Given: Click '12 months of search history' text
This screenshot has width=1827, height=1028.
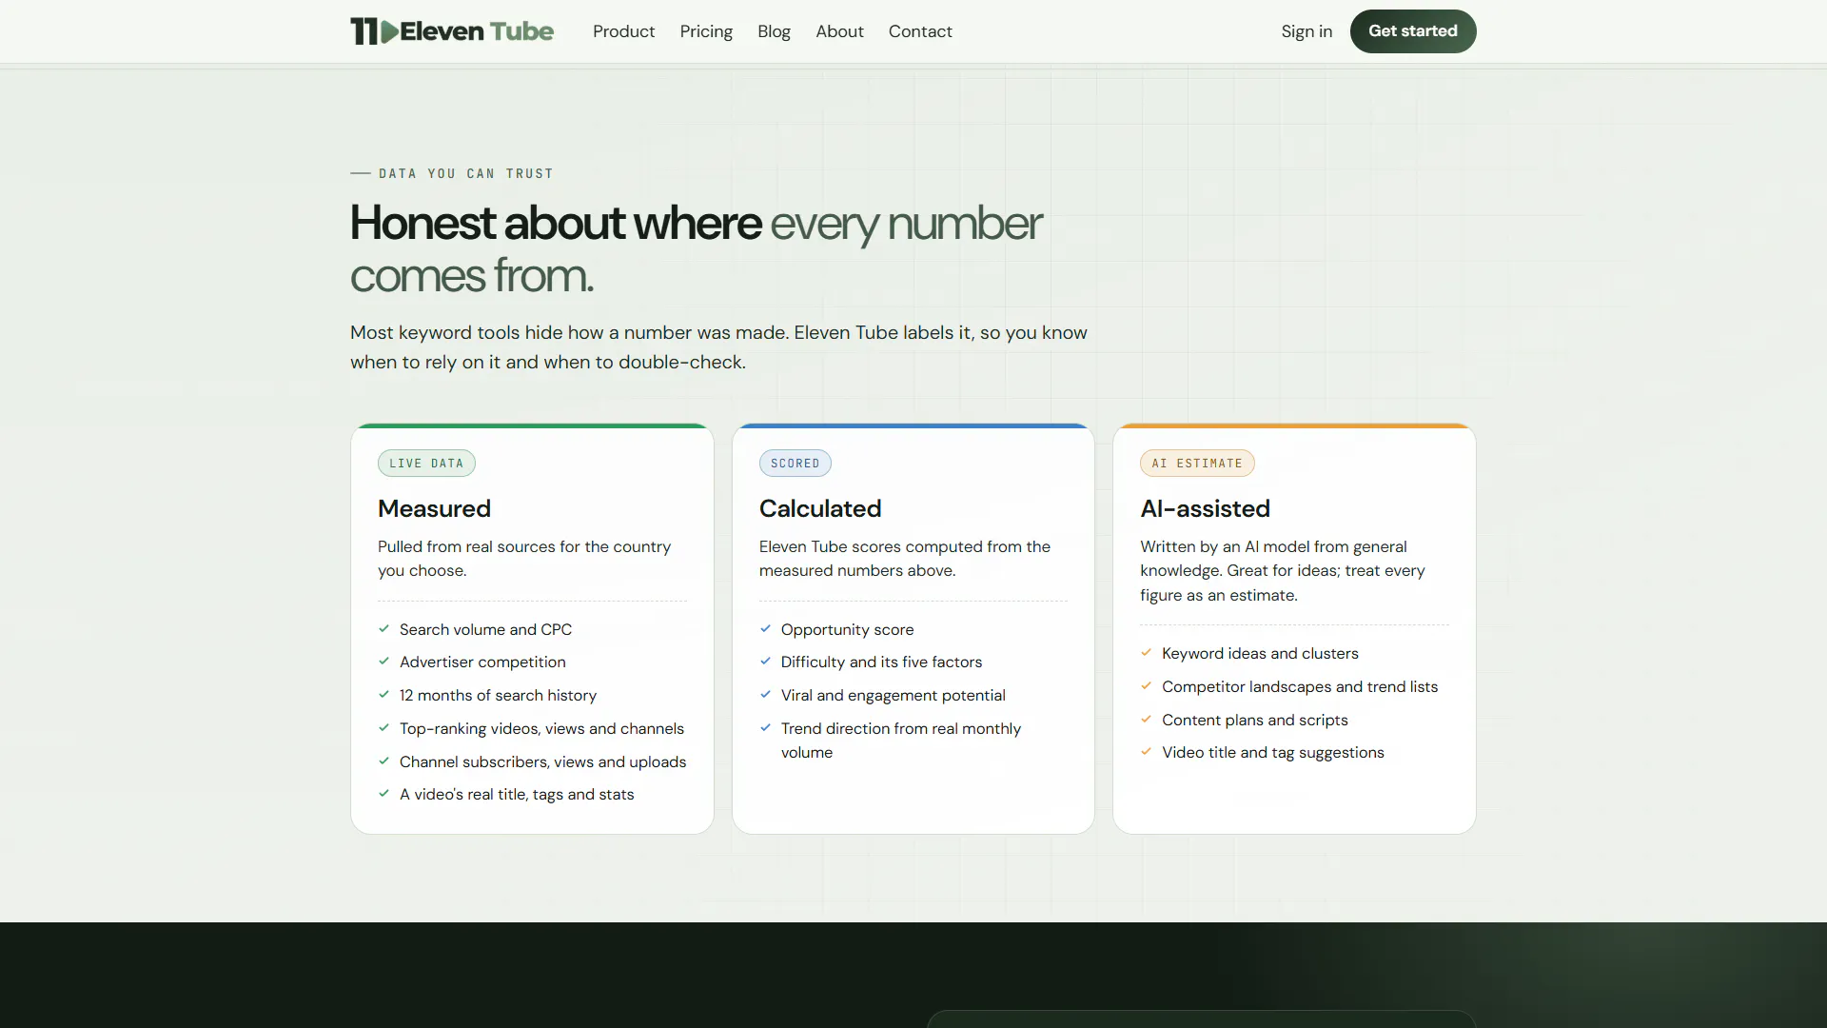Looking at the screenshot, I should [498, 695].
